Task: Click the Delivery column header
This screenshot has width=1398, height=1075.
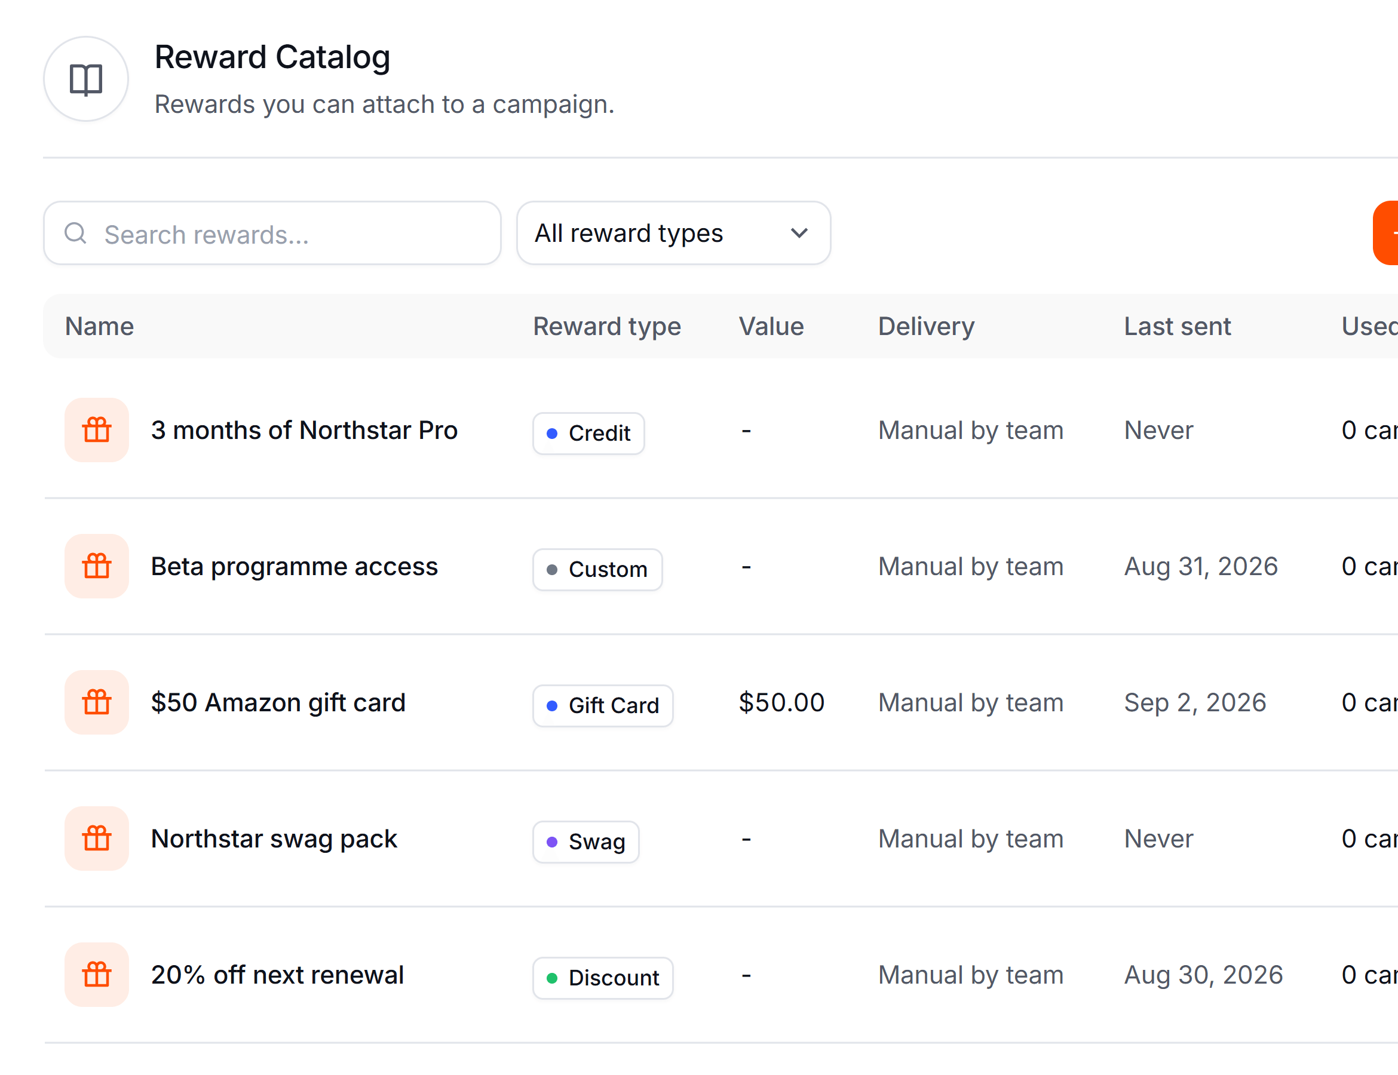Action: click(x=926, y=326)
